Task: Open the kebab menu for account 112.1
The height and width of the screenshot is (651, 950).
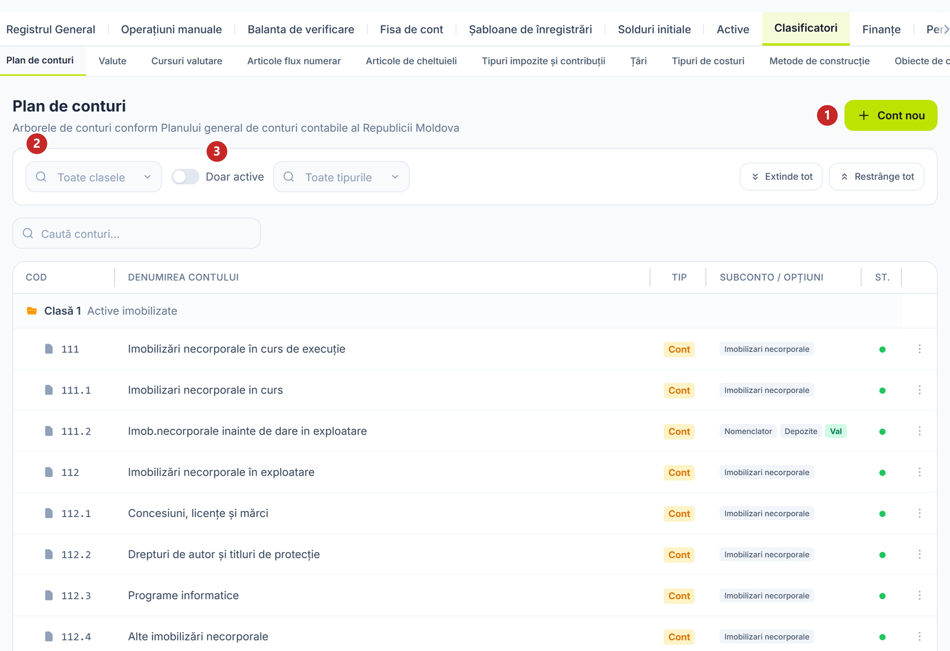Action: pyautogui.click(x=920, y=514)
